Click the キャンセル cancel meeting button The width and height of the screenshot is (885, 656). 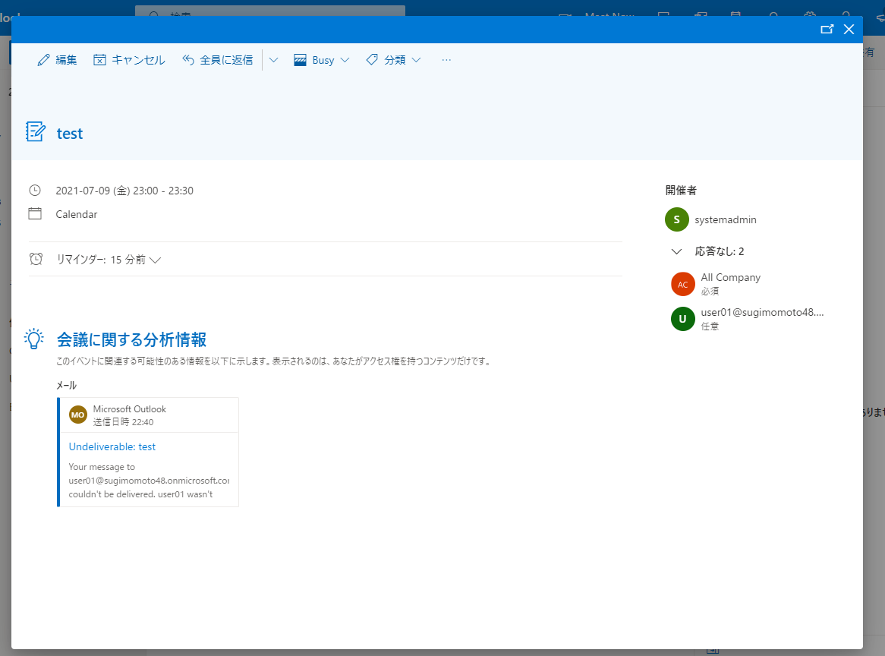[x=129, y=60]
